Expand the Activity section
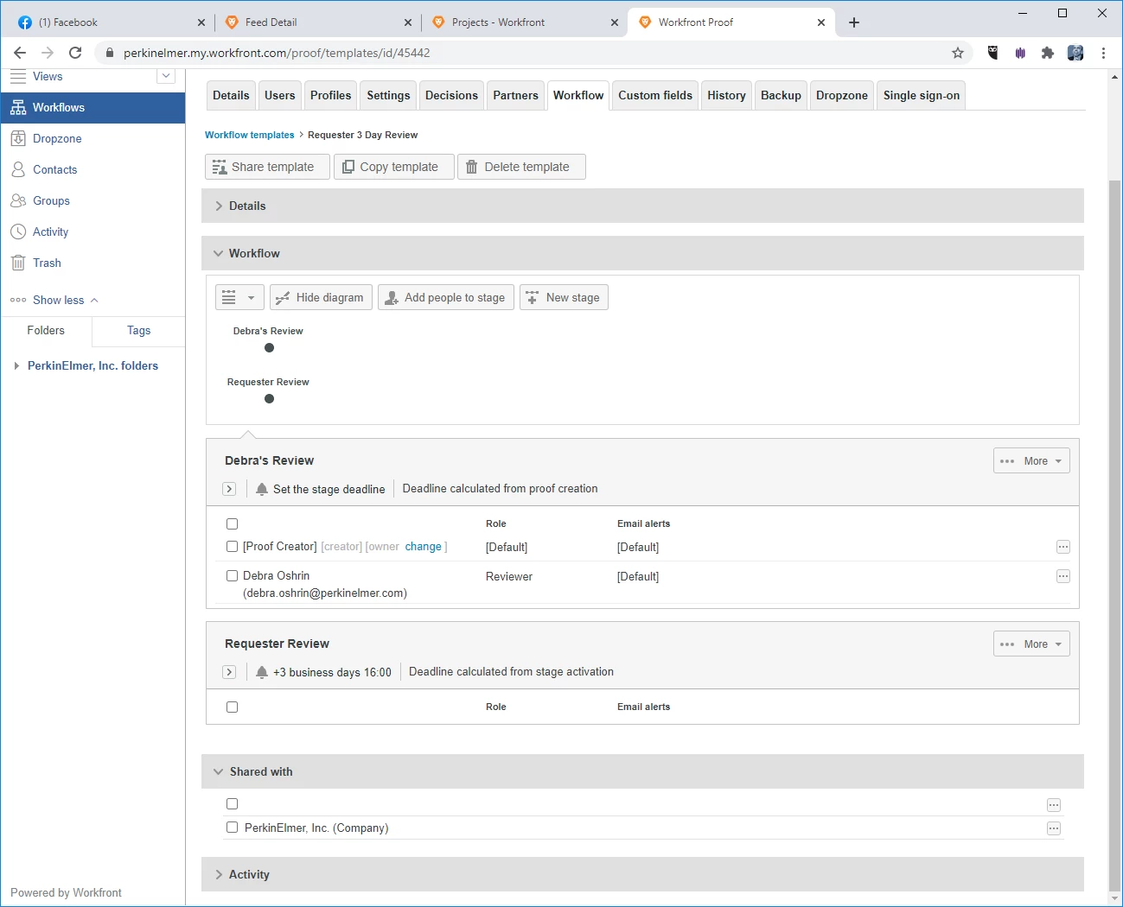Screen dimensions: 1123x907 point(642,874)
